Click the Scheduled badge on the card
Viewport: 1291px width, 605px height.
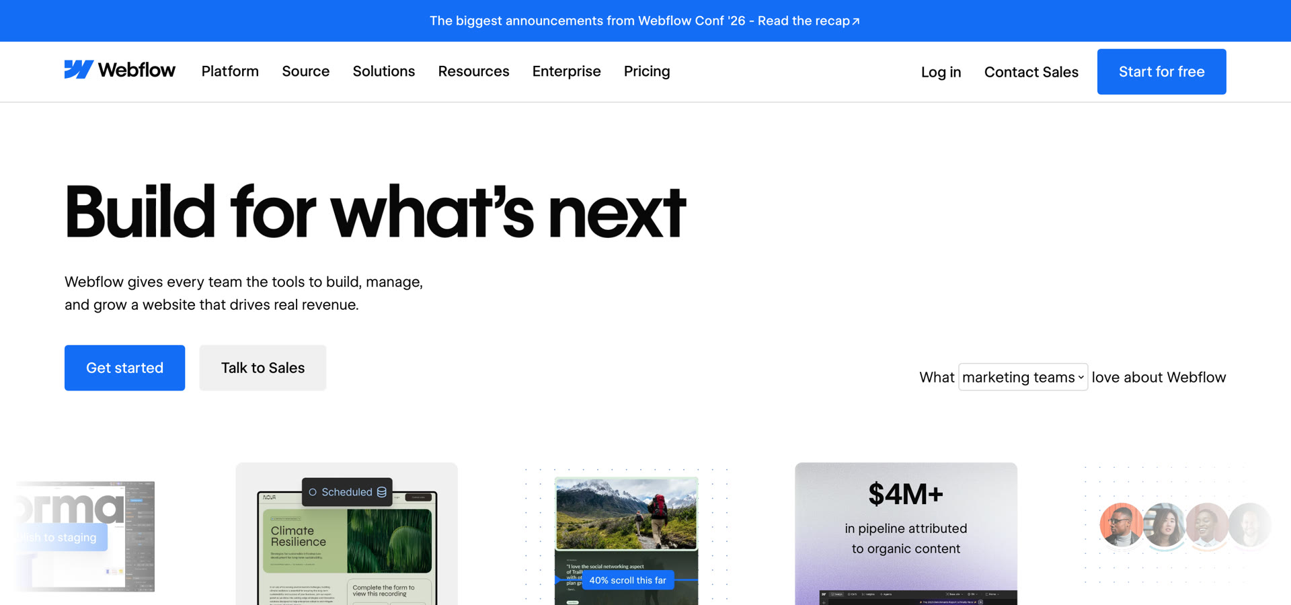[x=347, y=492]
